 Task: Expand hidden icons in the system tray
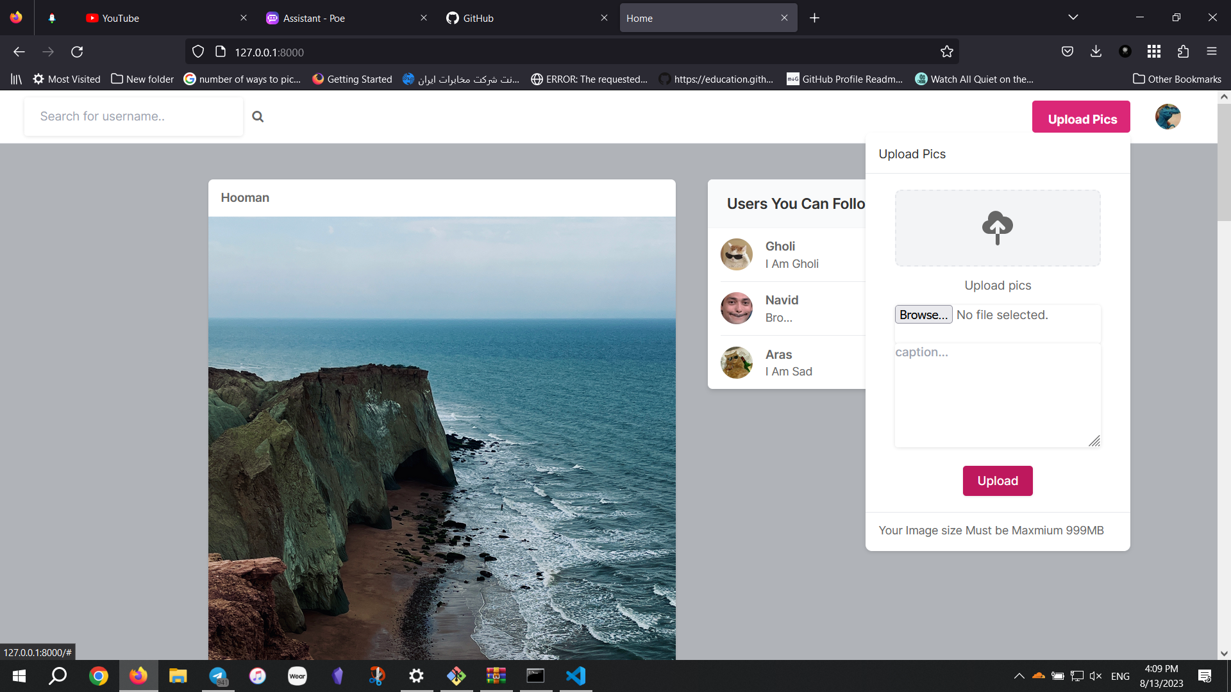point(1019,675)
